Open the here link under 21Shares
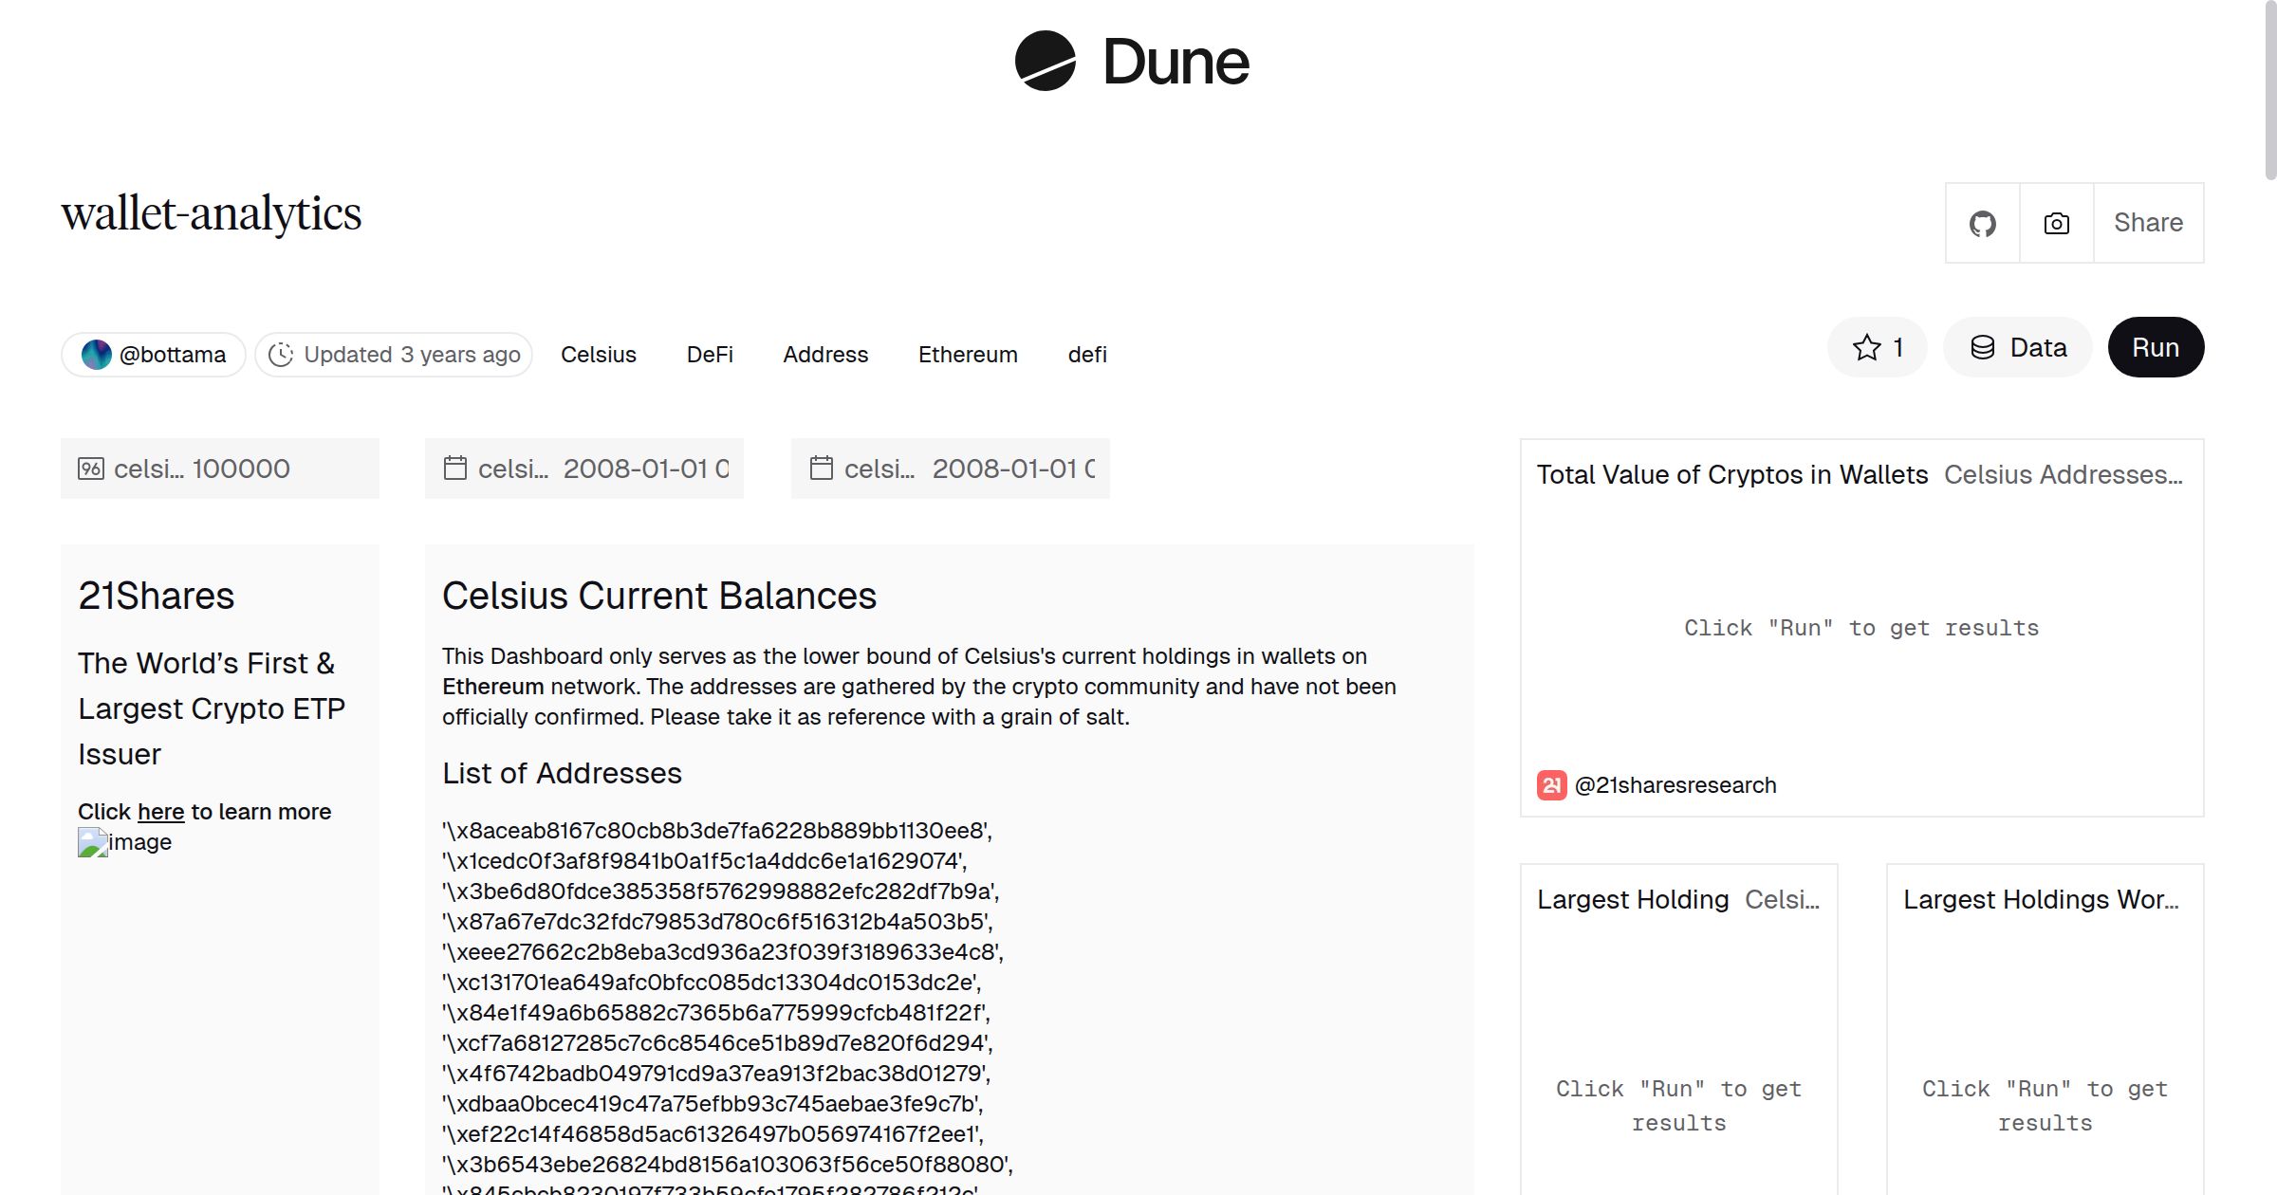 coord(160,811)
